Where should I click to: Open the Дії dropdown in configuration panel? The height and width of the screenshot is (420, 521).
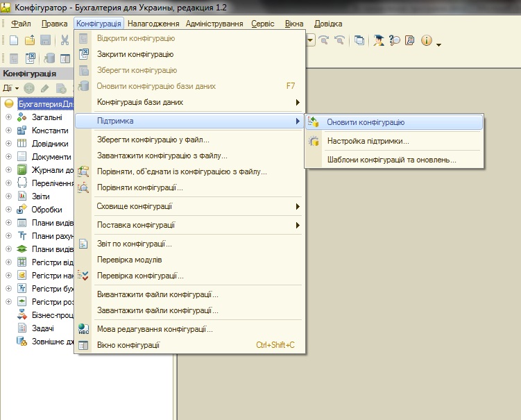point(10,88)
